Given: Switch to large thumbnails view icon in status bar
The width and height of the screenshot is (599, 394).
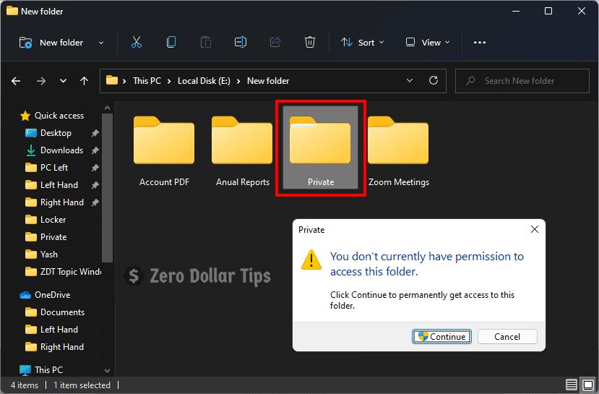Looking at the screenshot, I should click(x=587, y=385).
